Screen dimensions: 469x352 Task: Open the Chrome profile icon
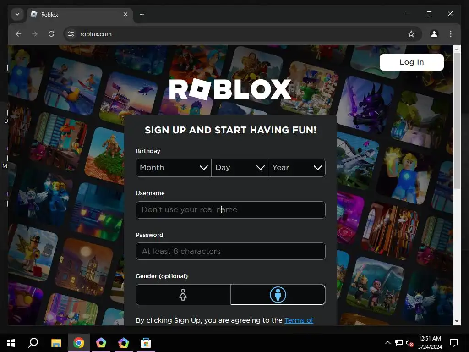434,34
